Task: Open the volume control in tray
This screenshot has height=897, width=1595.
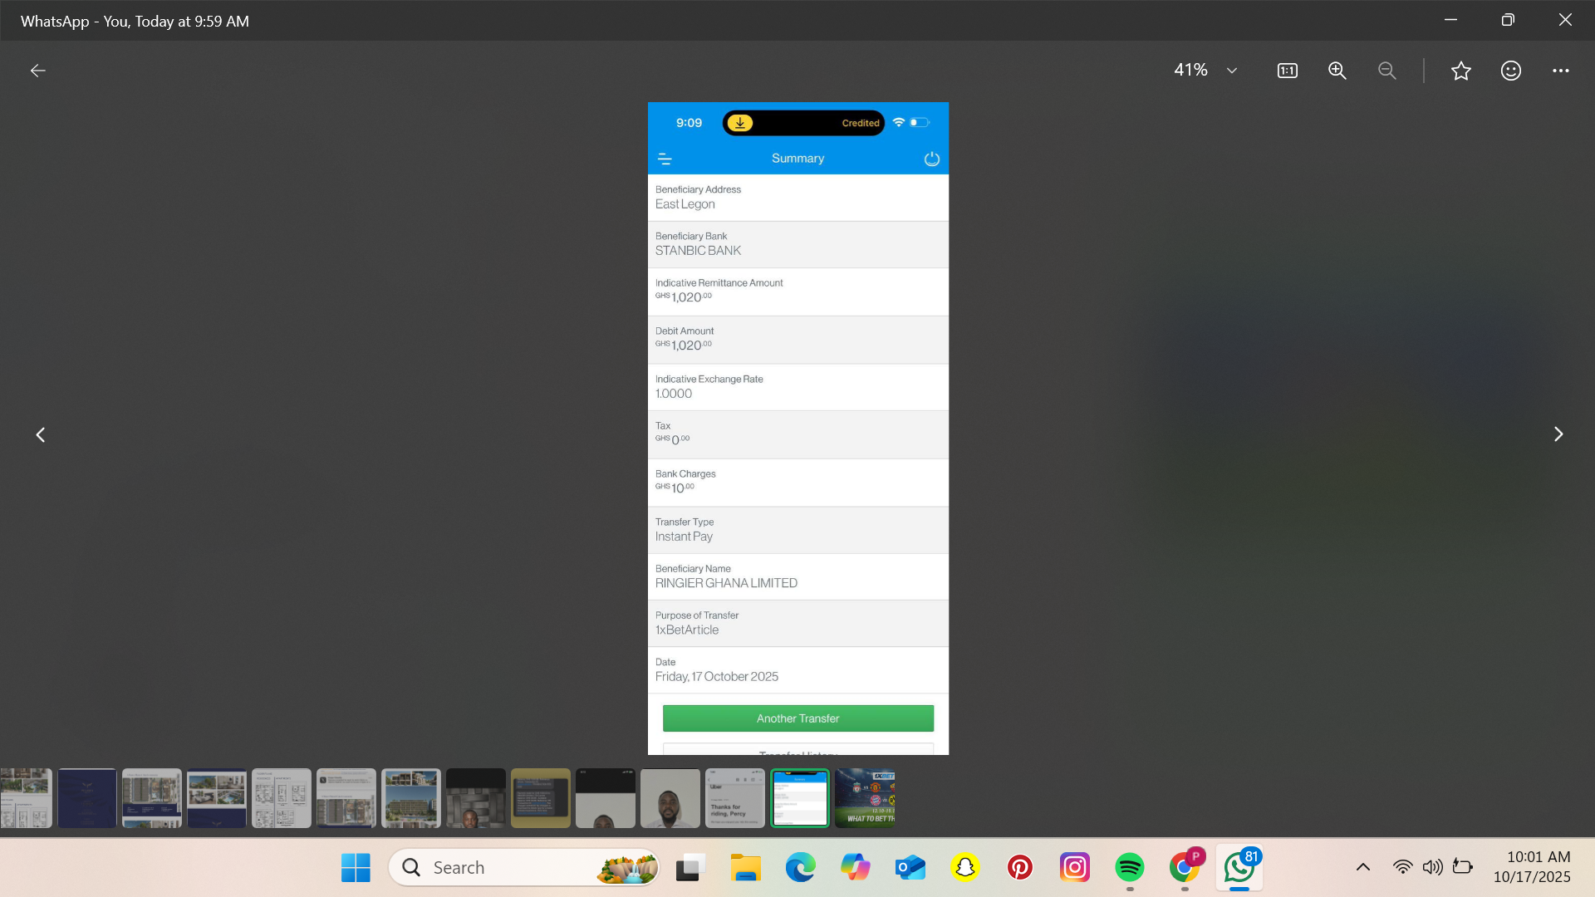Action: 1432,867
